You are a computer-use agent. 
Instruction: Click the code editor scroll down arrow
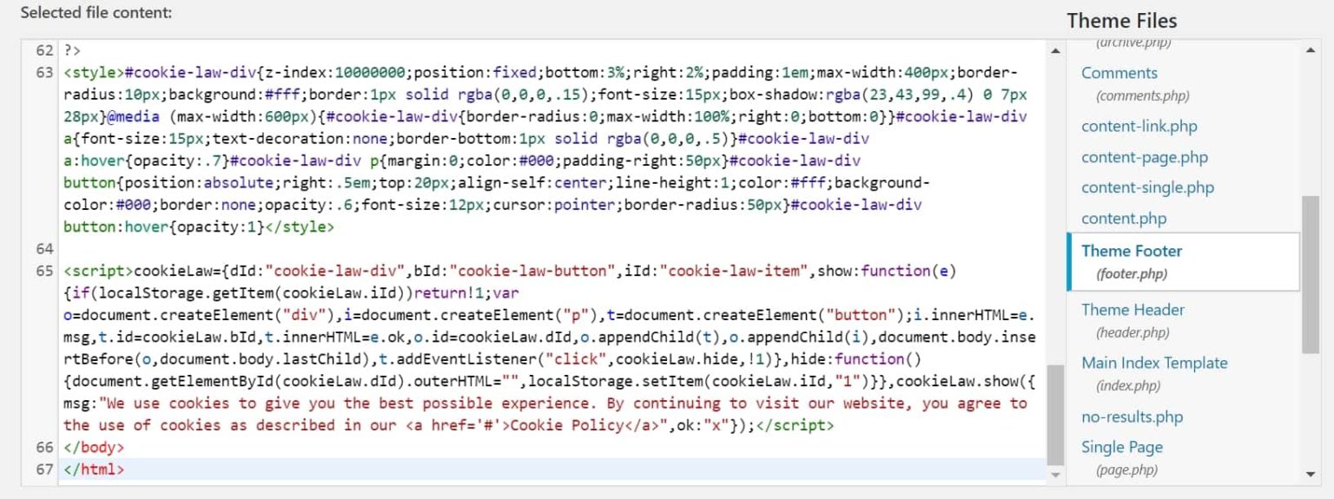1055,474
